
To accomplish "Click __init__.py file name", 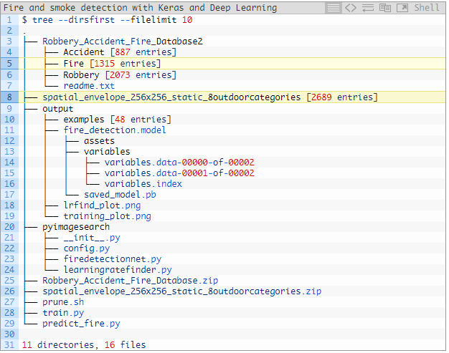I will 92,238.
